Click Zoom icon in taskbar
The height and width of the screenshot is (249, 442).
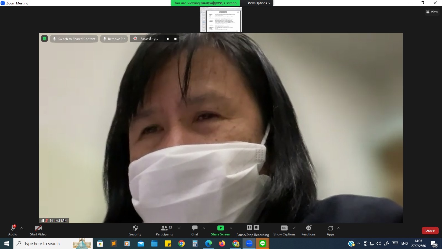pyautogui.click(x=249, y=243)
